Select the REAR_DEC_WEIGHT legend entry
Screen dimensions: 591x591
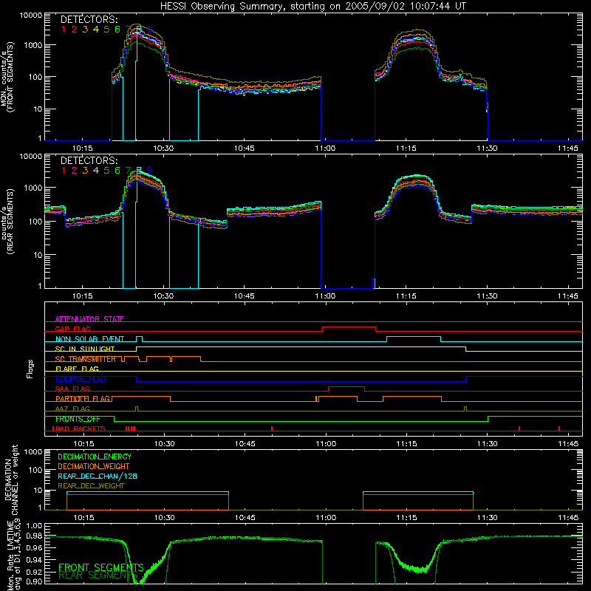[x=91, y=486]
